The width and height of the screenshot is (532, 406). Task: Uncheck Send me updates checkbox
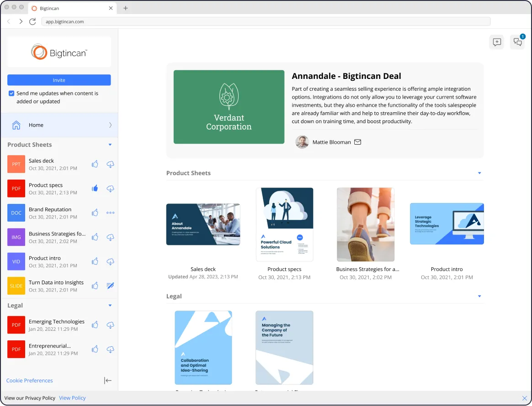coord(11,94)
